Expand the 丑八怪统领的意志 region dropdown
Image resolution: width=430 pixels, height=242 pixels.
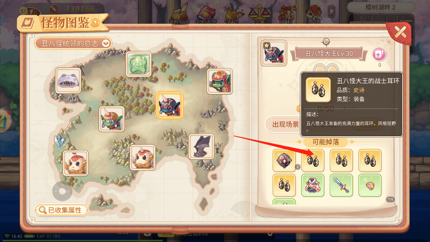point(73,43)
